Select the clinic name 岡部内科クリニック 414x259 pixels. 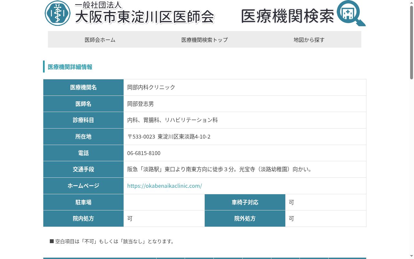(151, 87)
